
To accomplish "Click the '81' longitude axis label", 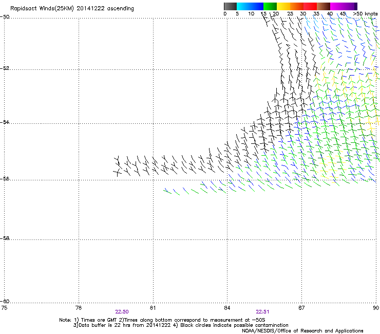I will click(153, 308).
